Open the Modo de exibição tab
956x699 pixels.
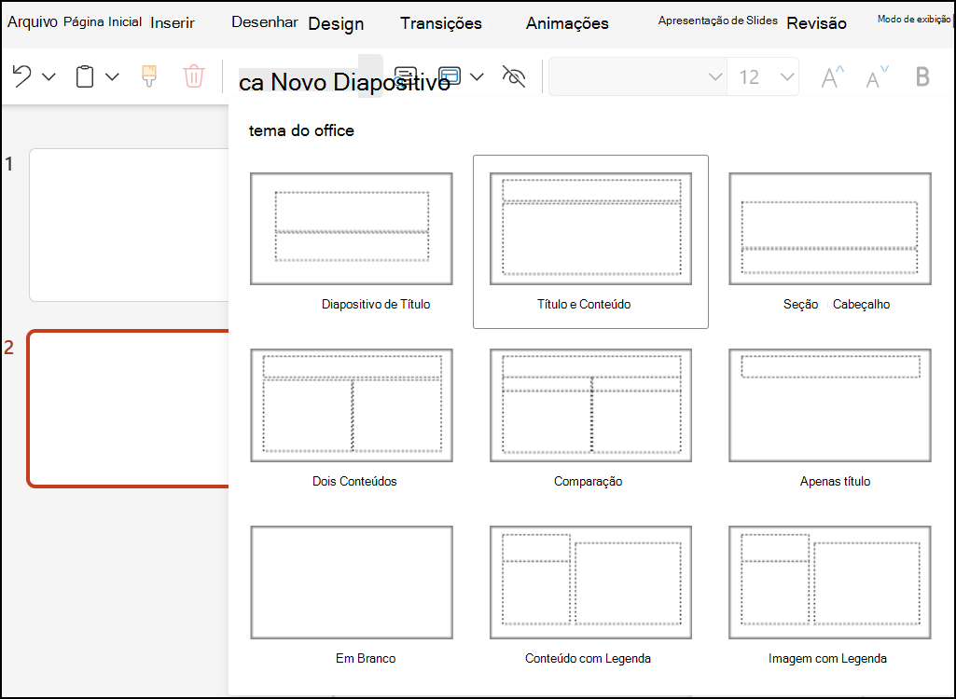(x=914, y=19)
